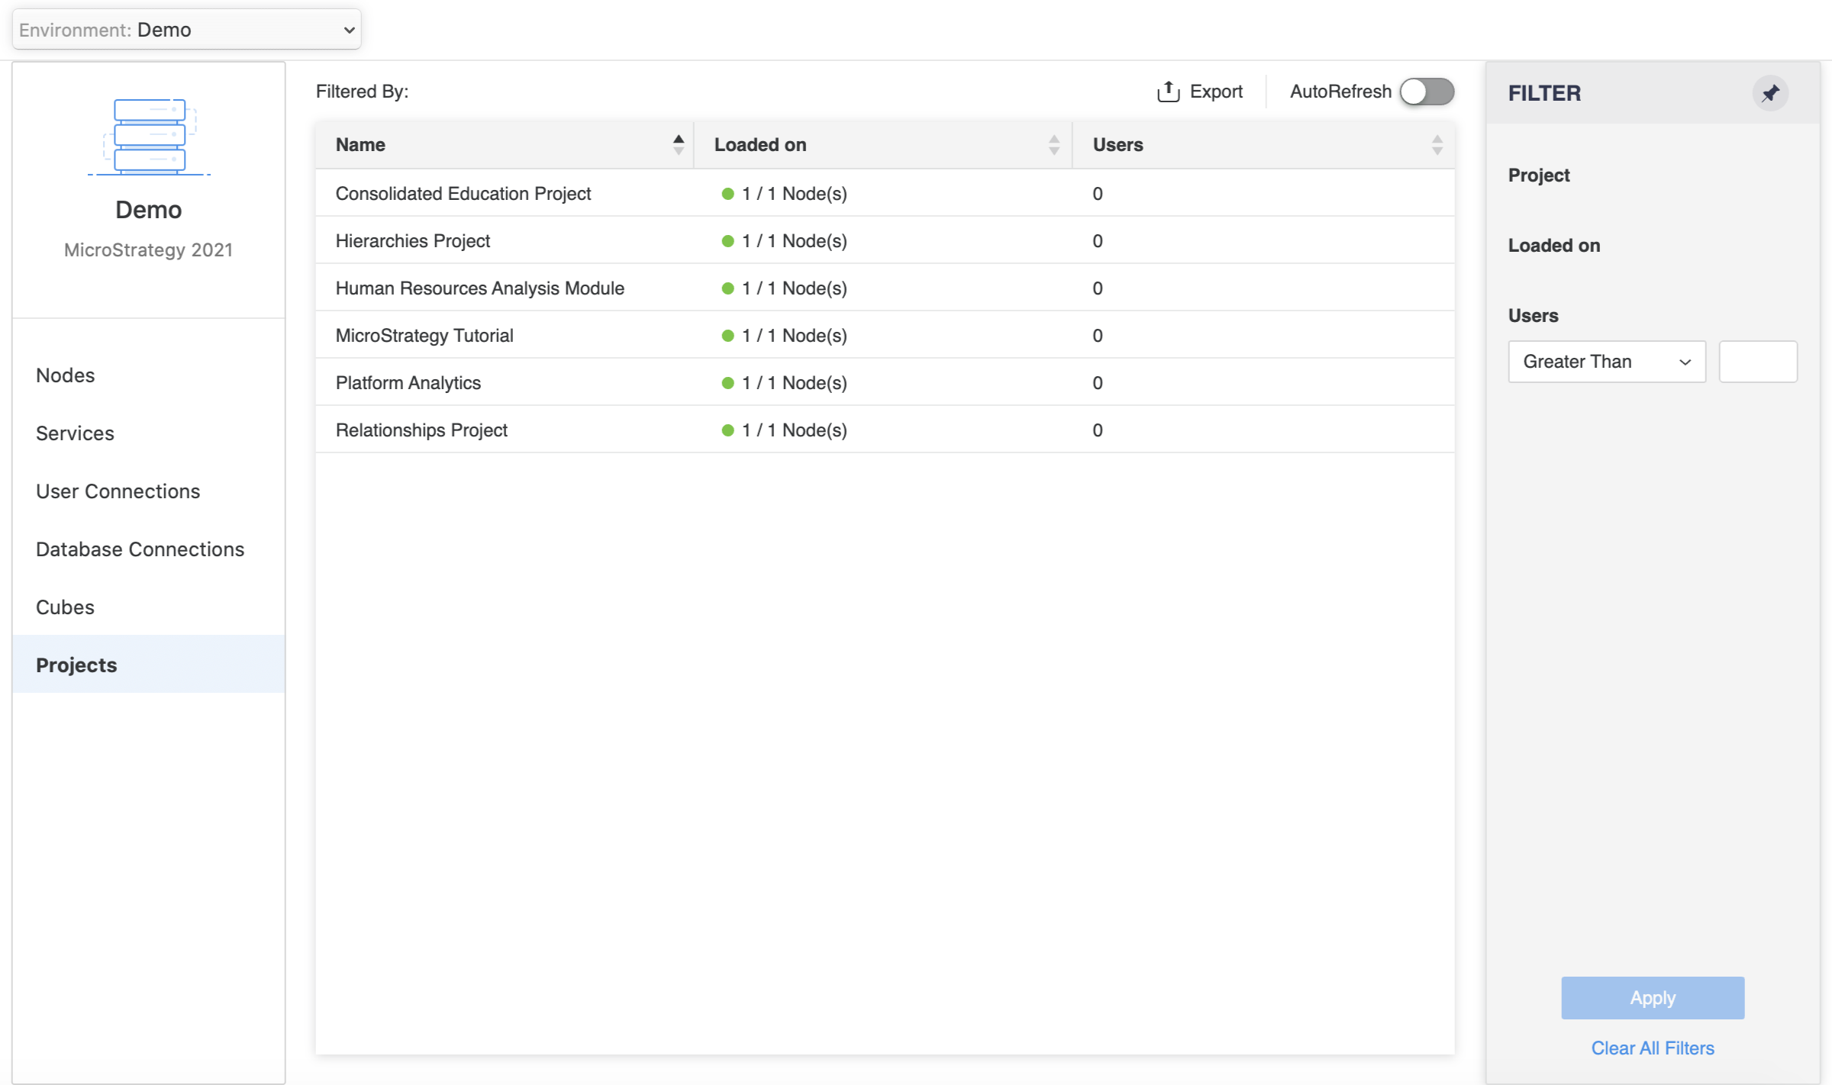
Task: Toggle the AutoRefresh switch
Action: coord(1426,92)
